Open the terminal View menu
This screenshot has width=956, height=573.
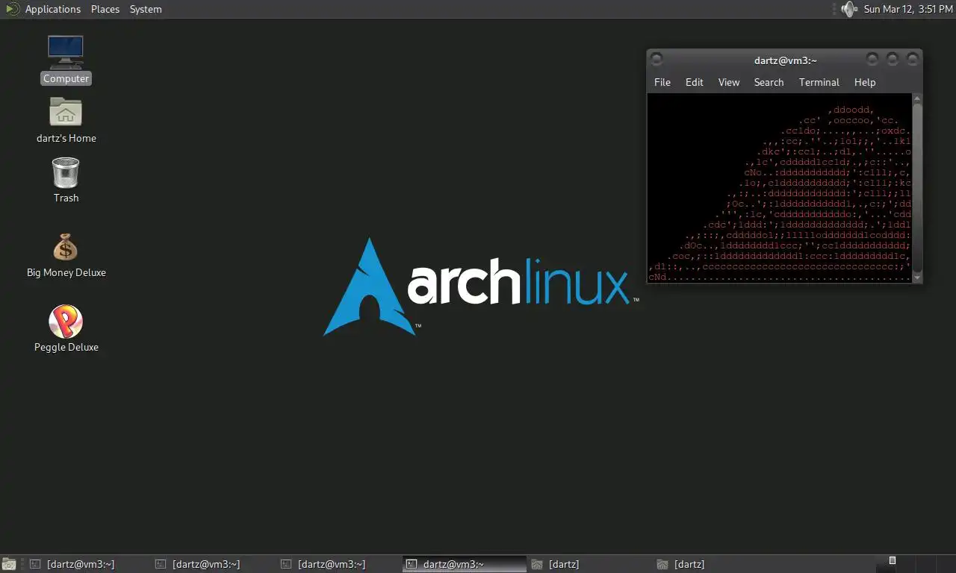click(729, 82)
